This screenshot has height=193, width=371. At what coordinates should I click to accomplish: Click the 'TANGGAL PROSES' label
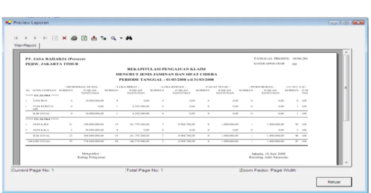coord(271,59)
